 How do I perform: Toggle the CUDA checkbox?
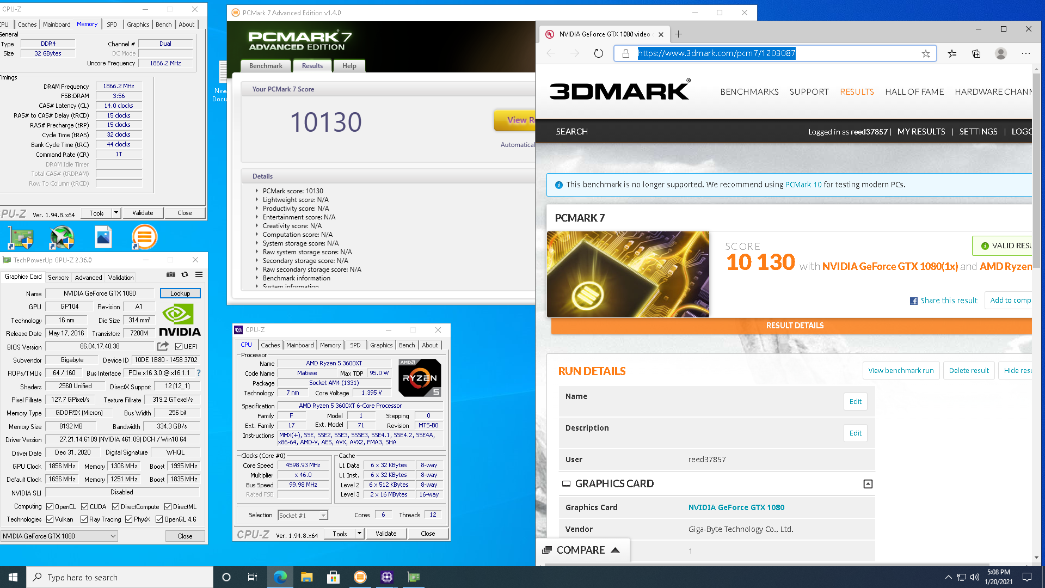(x=84, y=507)
